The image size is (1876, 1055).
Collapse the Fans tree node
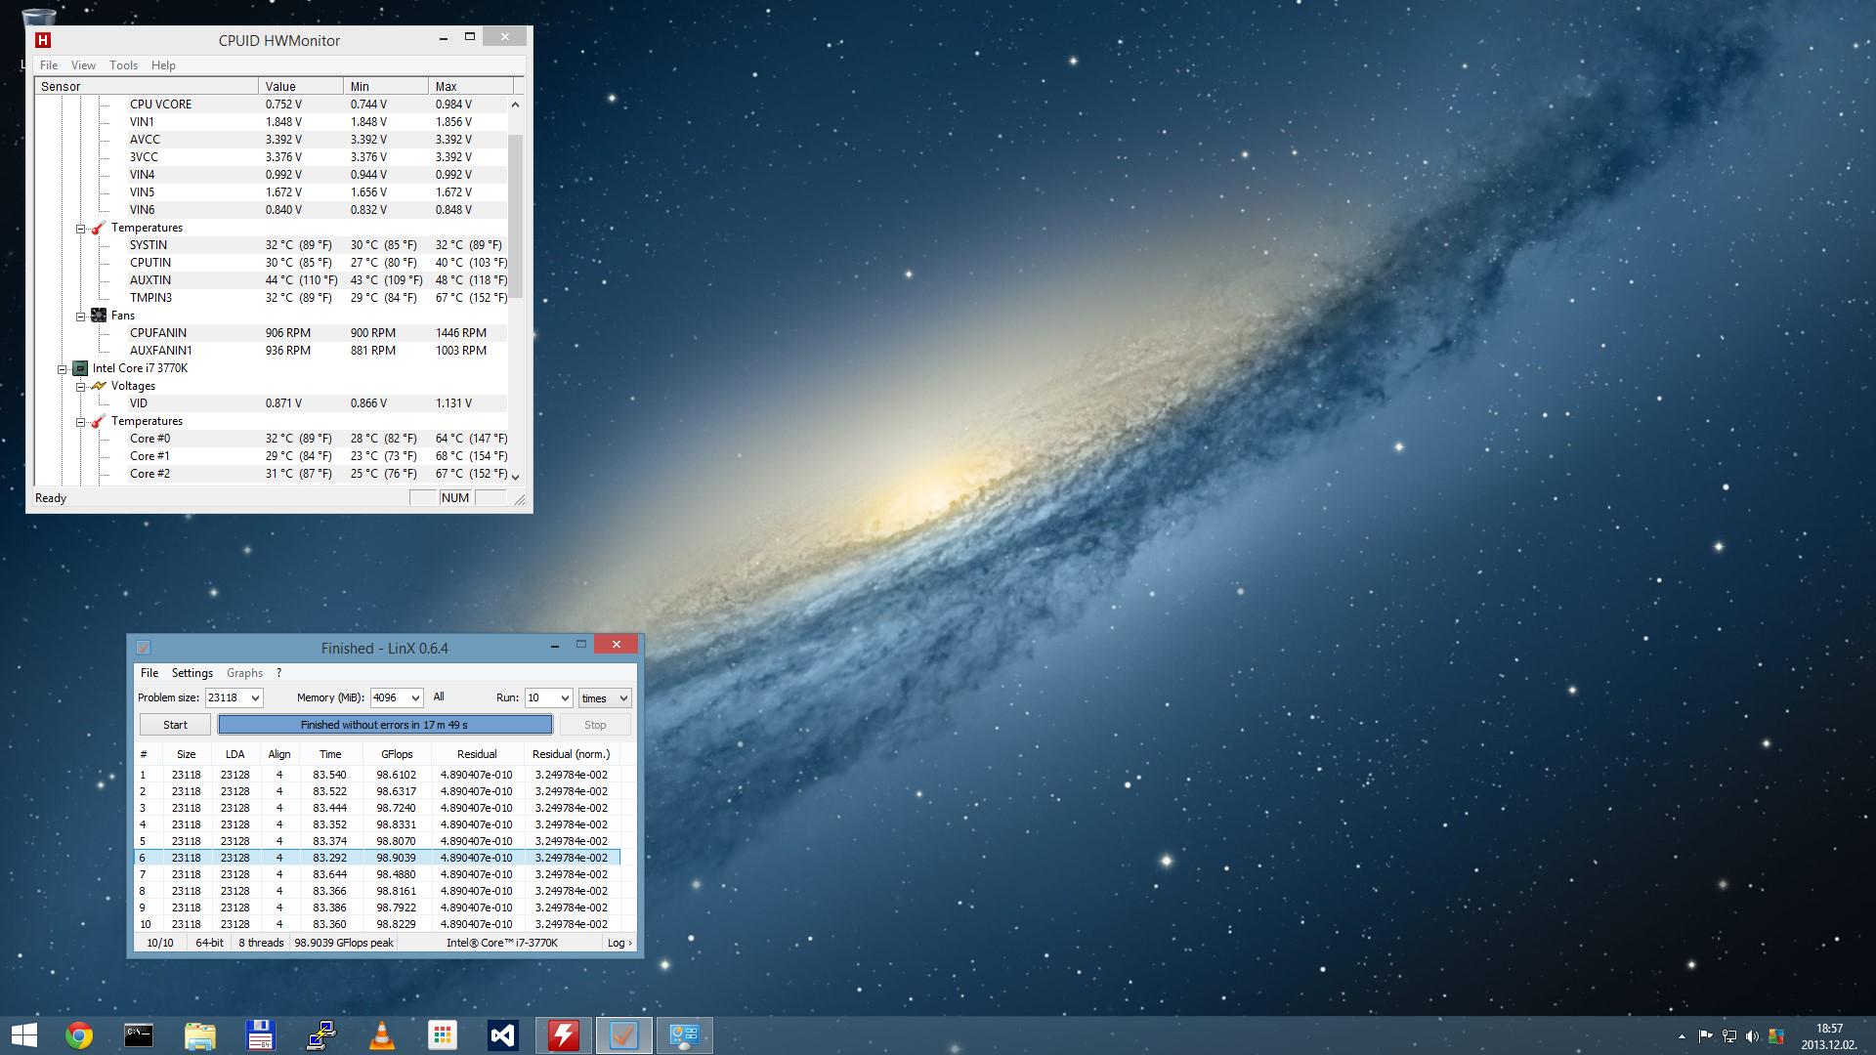point(81,316)
